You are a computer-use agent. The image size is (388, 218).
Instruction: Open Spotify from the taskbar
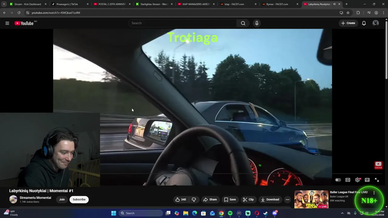coord(230,213)
